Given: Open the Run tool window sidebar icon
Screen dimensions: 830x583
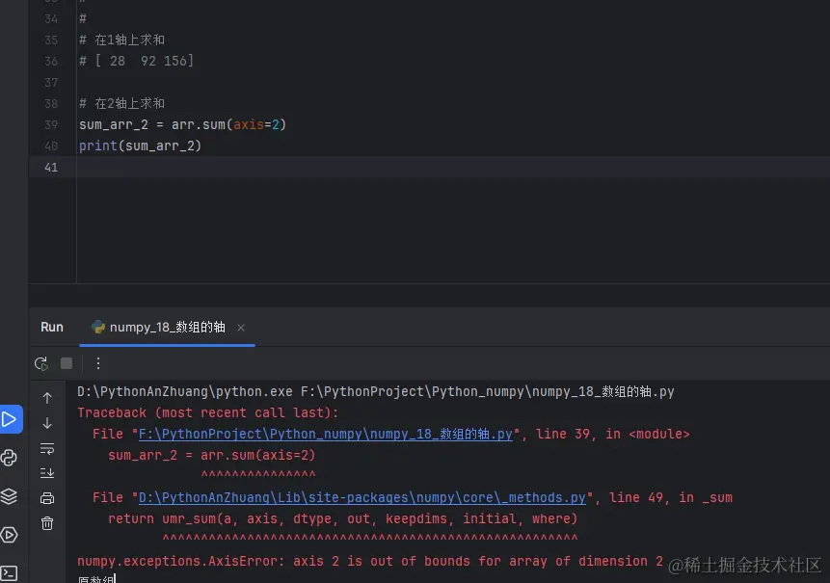Looking at the screenshot, I should [x=9, y=419].
